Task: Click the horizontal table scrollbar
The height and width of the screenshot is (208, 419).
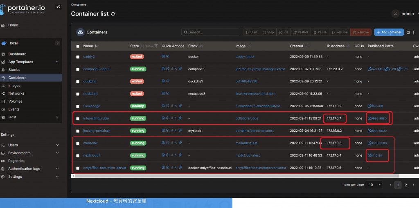Action: [x=237, y=176]
